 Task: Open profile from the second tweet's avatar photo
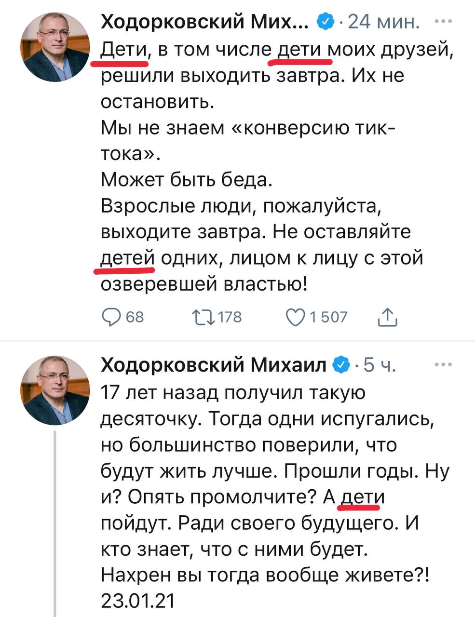coord(55,391)
